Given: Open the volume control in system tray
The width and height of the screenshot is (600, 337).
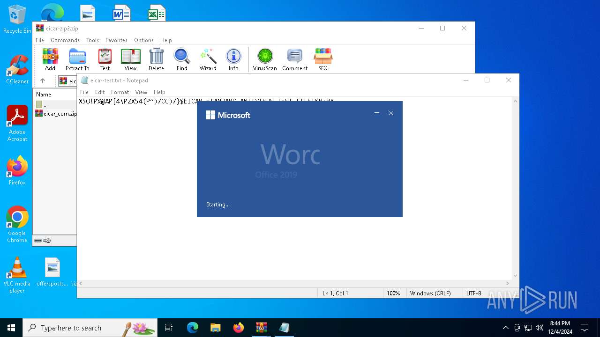Looking at the screenshot, I should click(x=540, y=328).
